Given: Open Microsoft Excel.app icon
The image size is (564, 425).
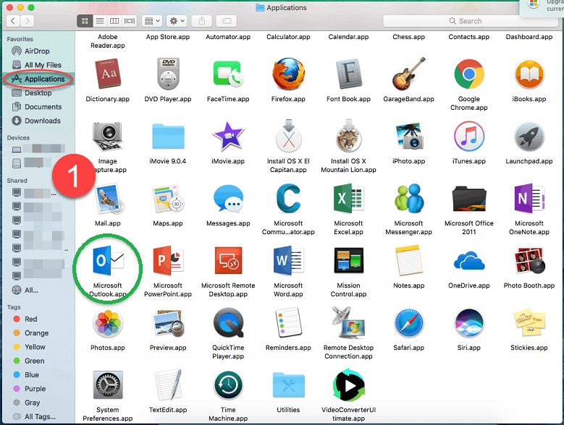Looking at the screenshot, I should point(348,198).
